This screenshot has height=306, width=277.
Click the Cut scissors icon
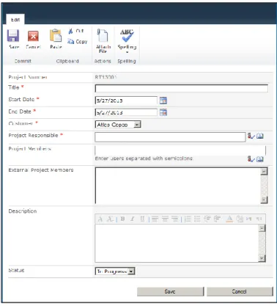[70, 31]
